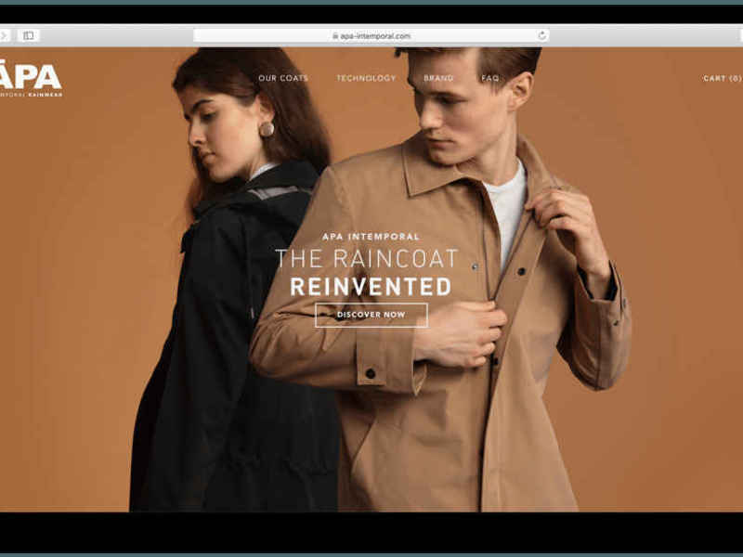
Task: Click the 'APA INTEMPORAL' hero subtitle
Action: click(x=371, y=237)
